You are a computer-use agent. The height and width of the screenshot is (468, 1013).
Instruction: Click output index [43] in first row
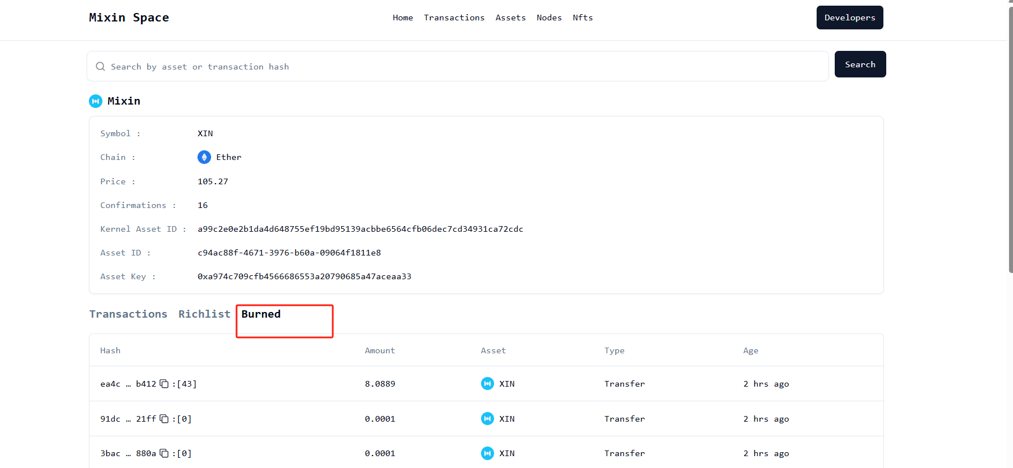click(x=187, y=384)
